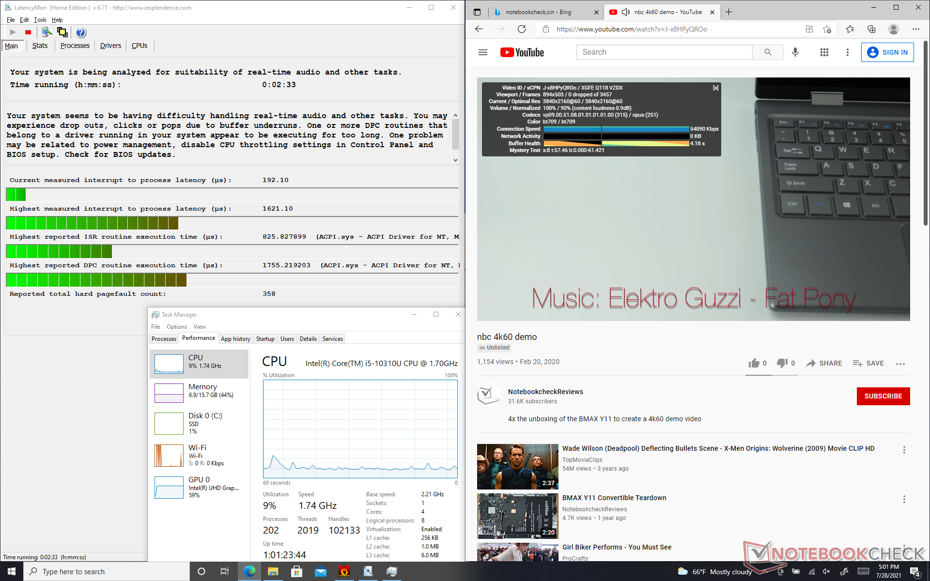The width and height of the screenshot is (930, 581).
Task: Open LatencyMon help question mark icon
Action: pyautogui.click(x=81, y=32)
